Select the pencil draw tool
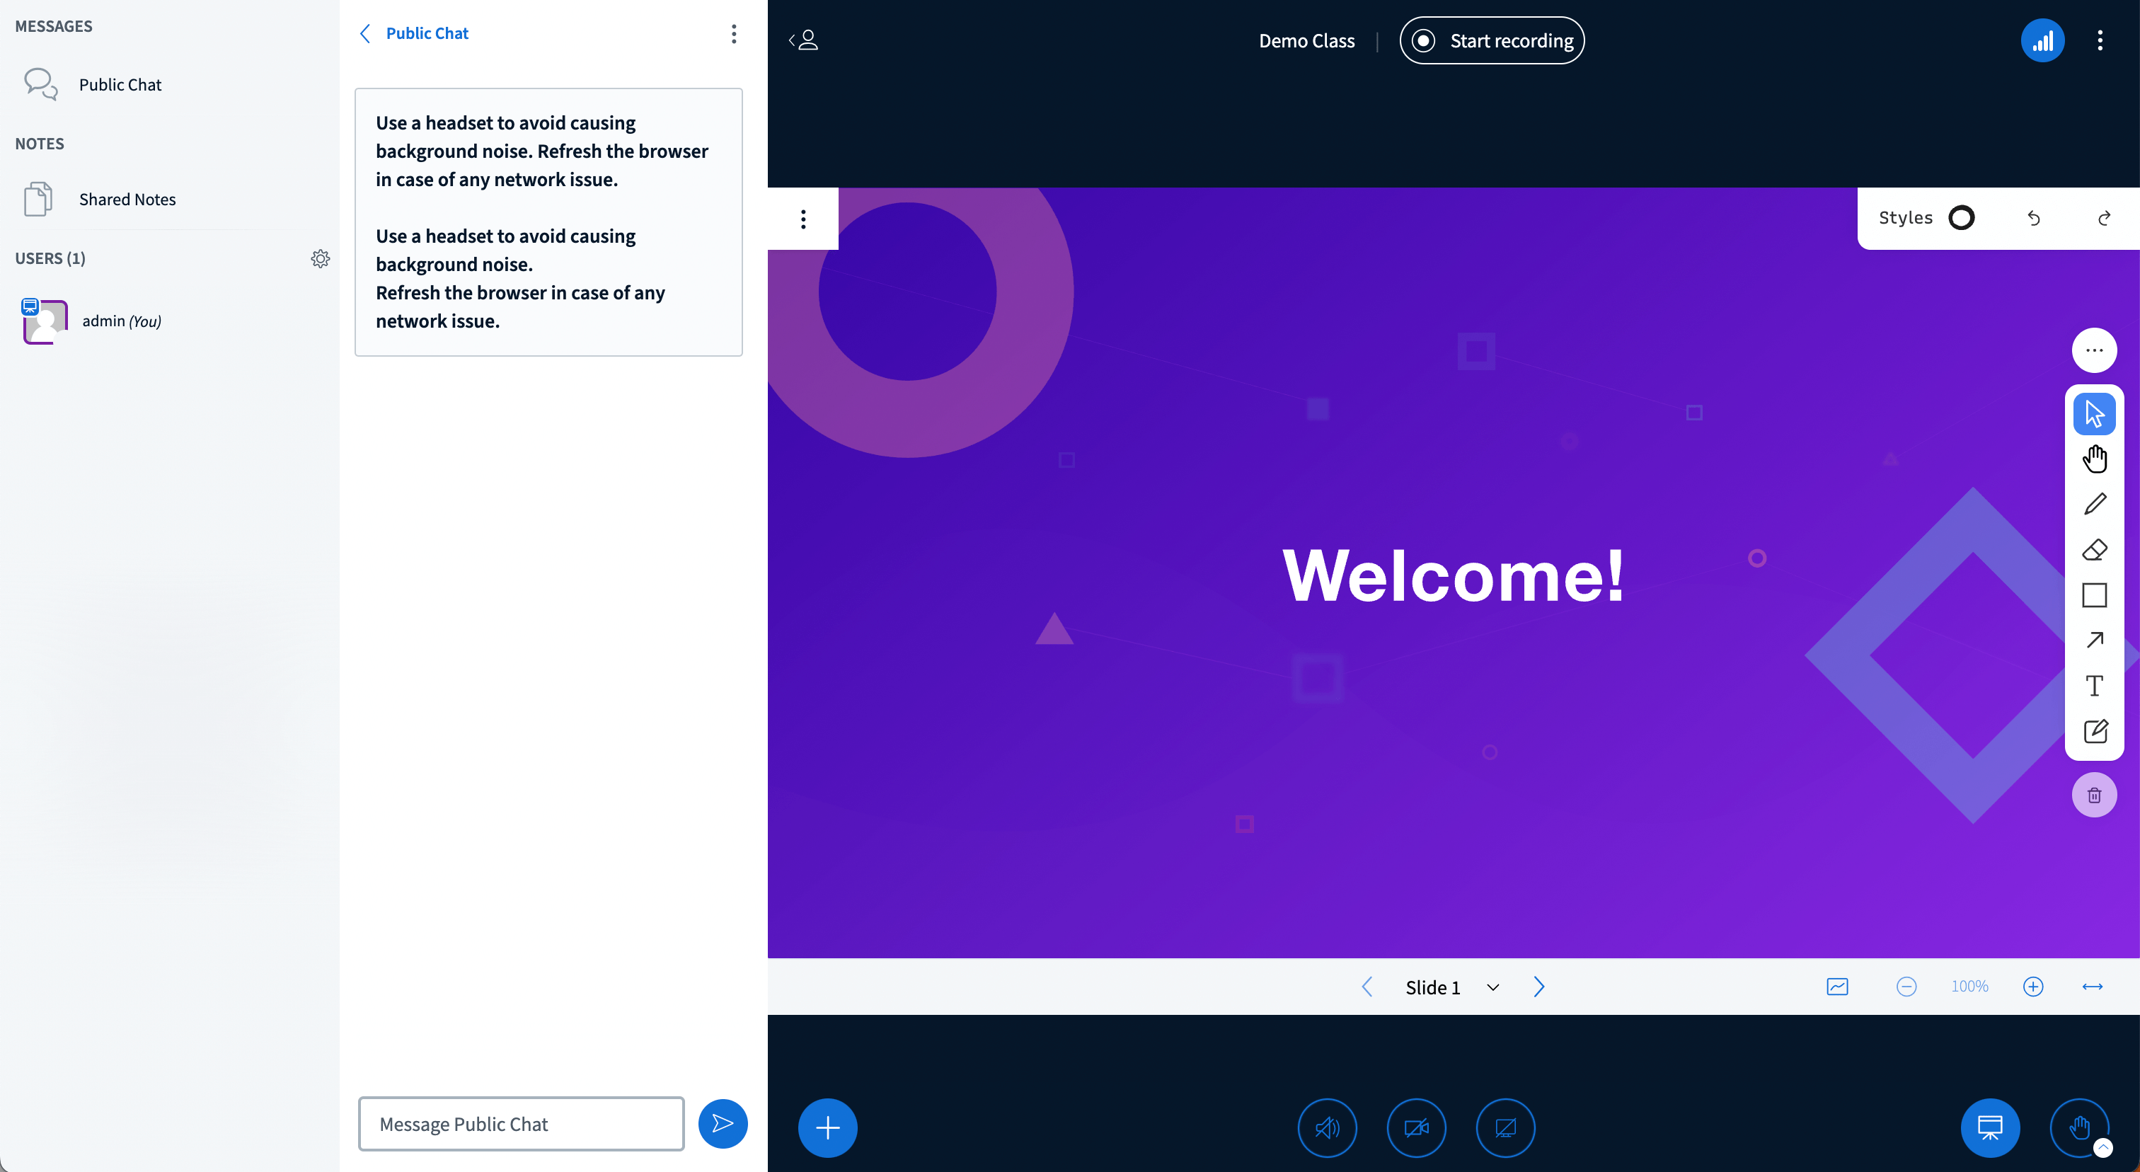This screenshot has width=2140, height=1172. point(2094,504)
